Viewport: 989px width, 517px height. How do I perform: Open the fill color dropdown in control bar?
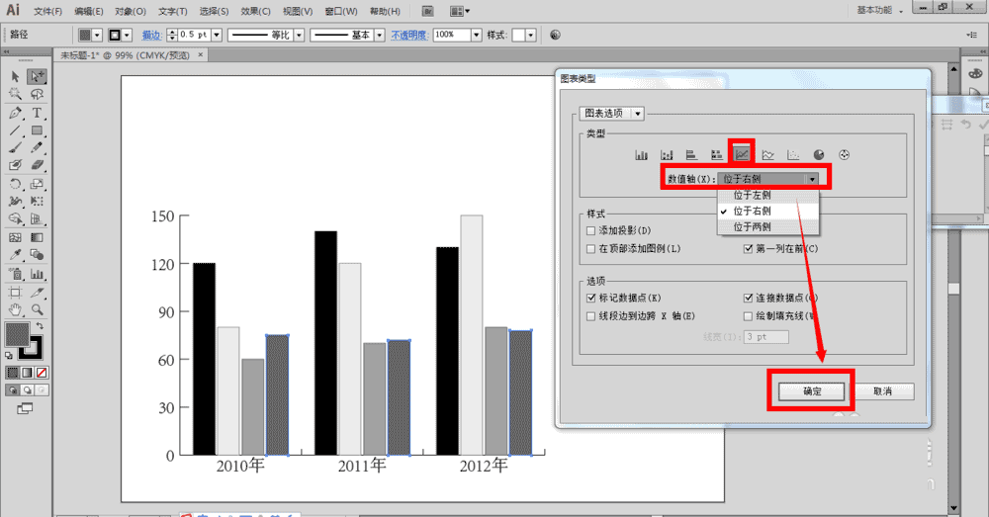point(97,36)
